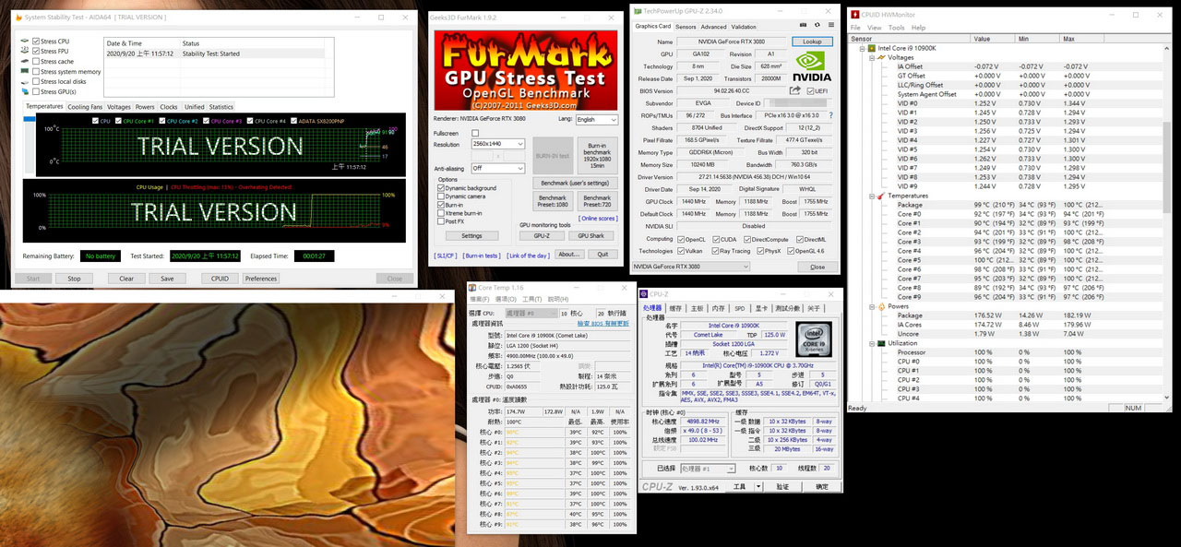The height and width of the screenshot is (547, 1181).
Task: Collapse Temperatures node in HWMonitor
Action: point(871,196)
